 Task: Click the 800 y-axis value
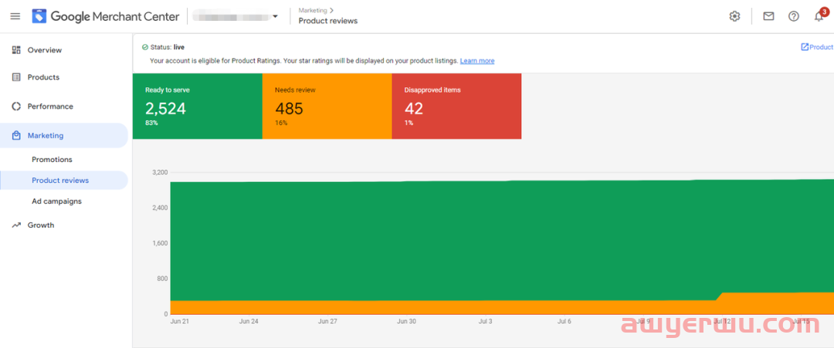point(162,279)
